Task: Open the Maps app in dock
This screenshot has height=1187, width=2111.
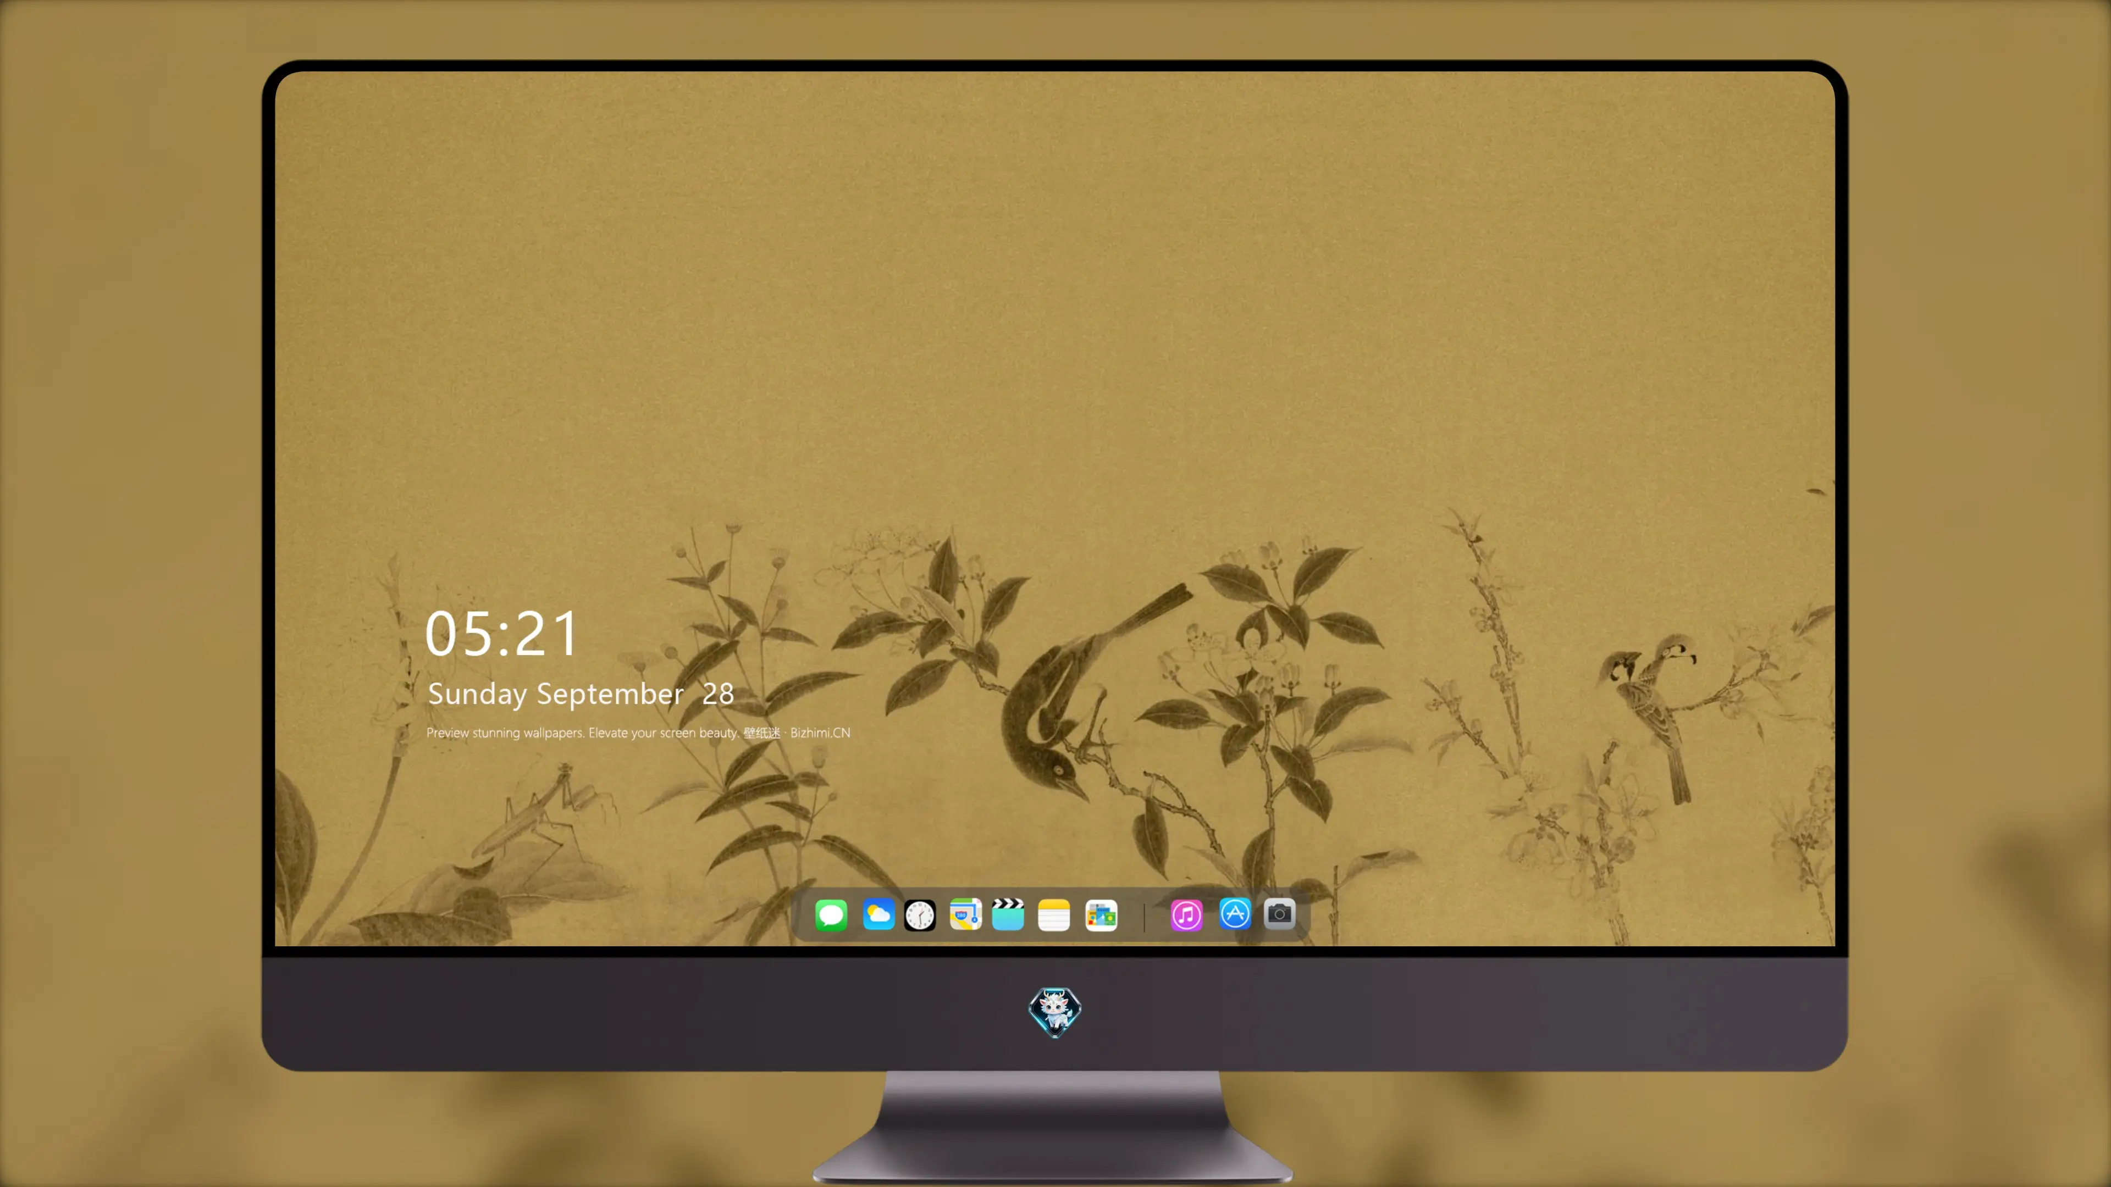Action: (965, 914)
